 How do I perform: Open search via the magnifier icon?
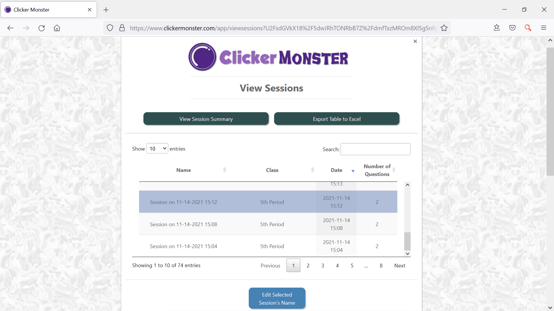click(x=528, y=28)
